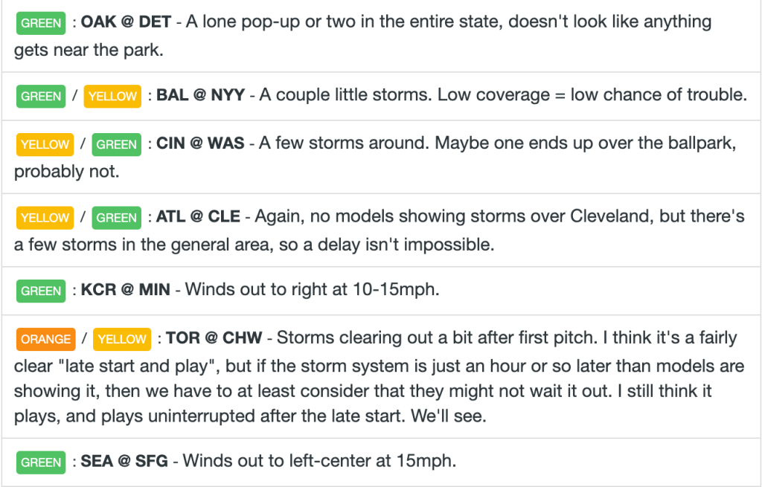Click the GREEN badge beside SEA @ SFG
The width and height of the screenshot is (762, 487).
(41, 462)
